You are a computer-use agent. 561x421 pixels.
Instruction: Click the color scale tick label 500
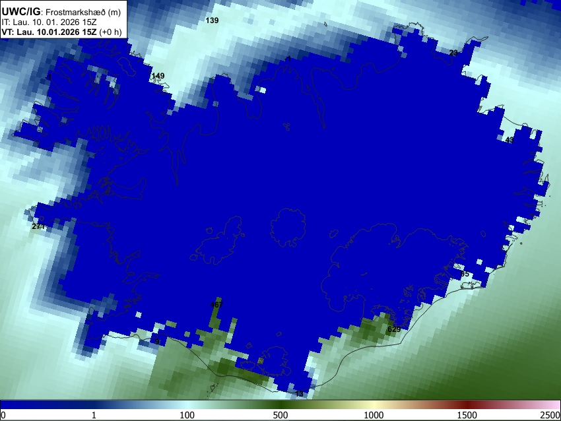point(280,415)
